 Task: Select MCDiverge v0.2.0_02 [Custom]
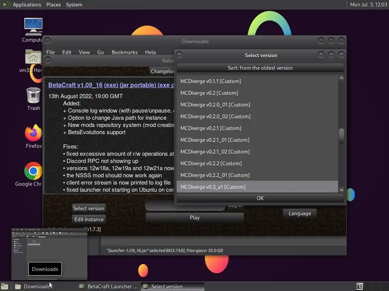pyautogui.click(x=257, y=116)
